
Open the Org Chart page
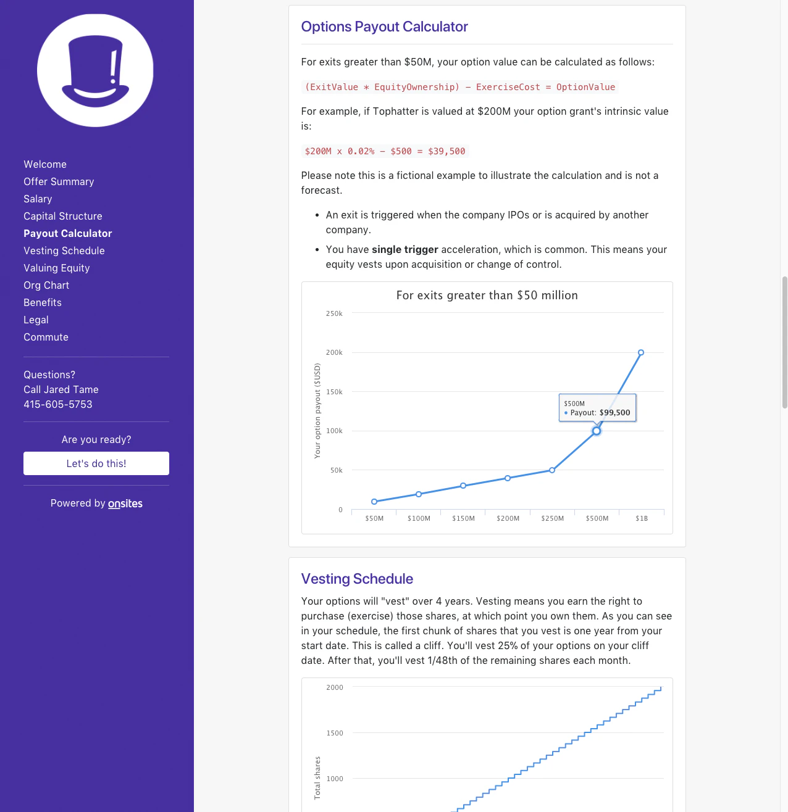(x=46, y=285)
